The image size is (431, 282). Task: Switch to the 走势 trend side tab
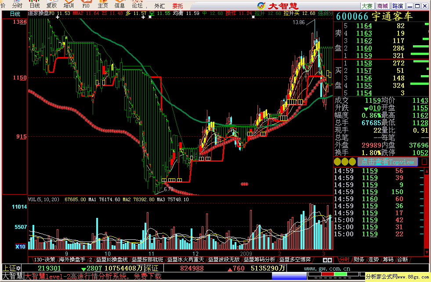(x=373, y=260)
